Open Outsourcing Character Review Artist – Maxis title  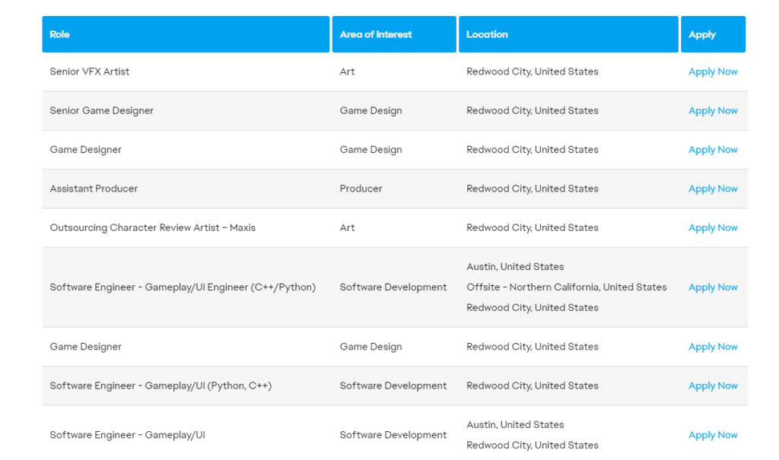tap(152, 228)
